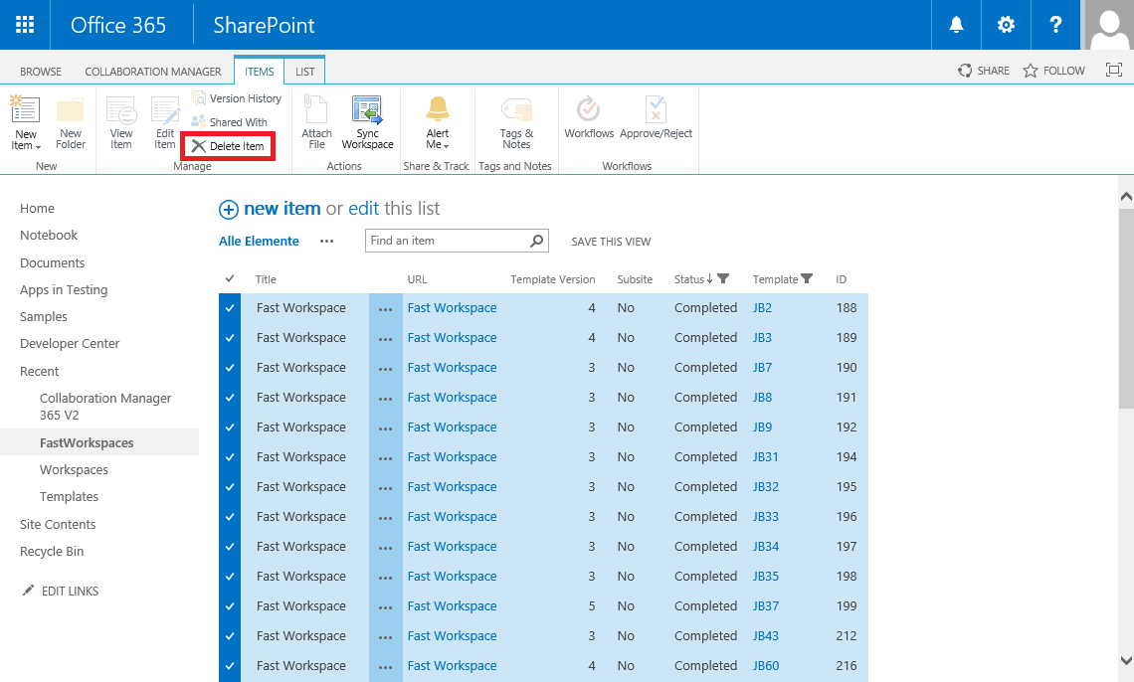This screenshot has width=1134, height=682.
Task: Click Approve/Reject ribbon icon
Action: pos(656,119)
